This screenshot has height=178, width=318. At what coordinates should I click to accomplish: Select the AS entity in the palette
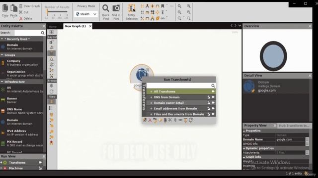21,89
